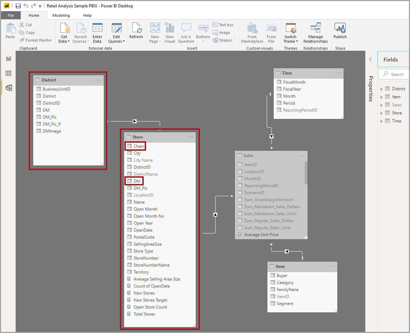Viewport: 410px width, 333px height.
Task: Open the Help ribbon tab
Action: [x=87, y=15]
